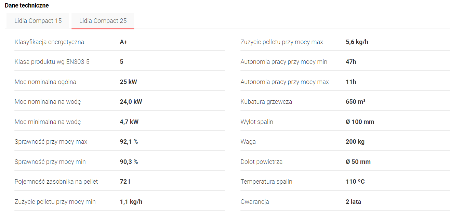Select the 1,1 kg/h pellet consumption value
This screenshot has height=212, width=450.
(x=131, y=202)
